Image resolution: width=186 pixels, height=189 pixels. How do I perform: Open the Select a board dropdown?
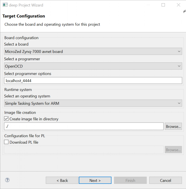tap(93, 51)
